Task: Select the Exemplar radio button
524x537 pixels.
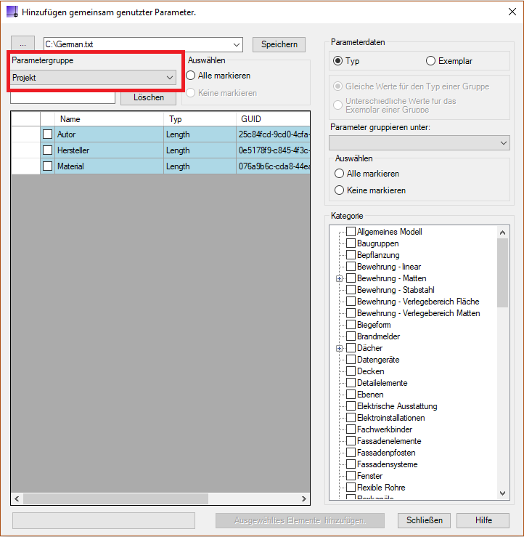Action: click(430, 61)
